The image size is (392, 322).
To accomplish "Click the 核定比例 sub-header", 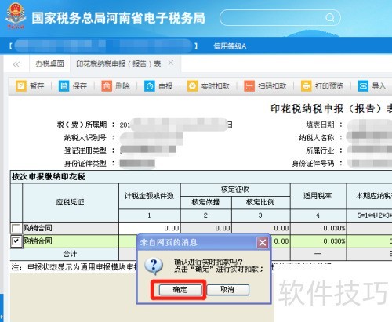I will tap(260, 202).
